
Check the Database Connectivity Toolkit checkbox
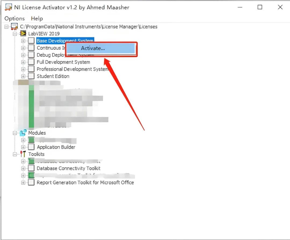(x=31, y=168)
